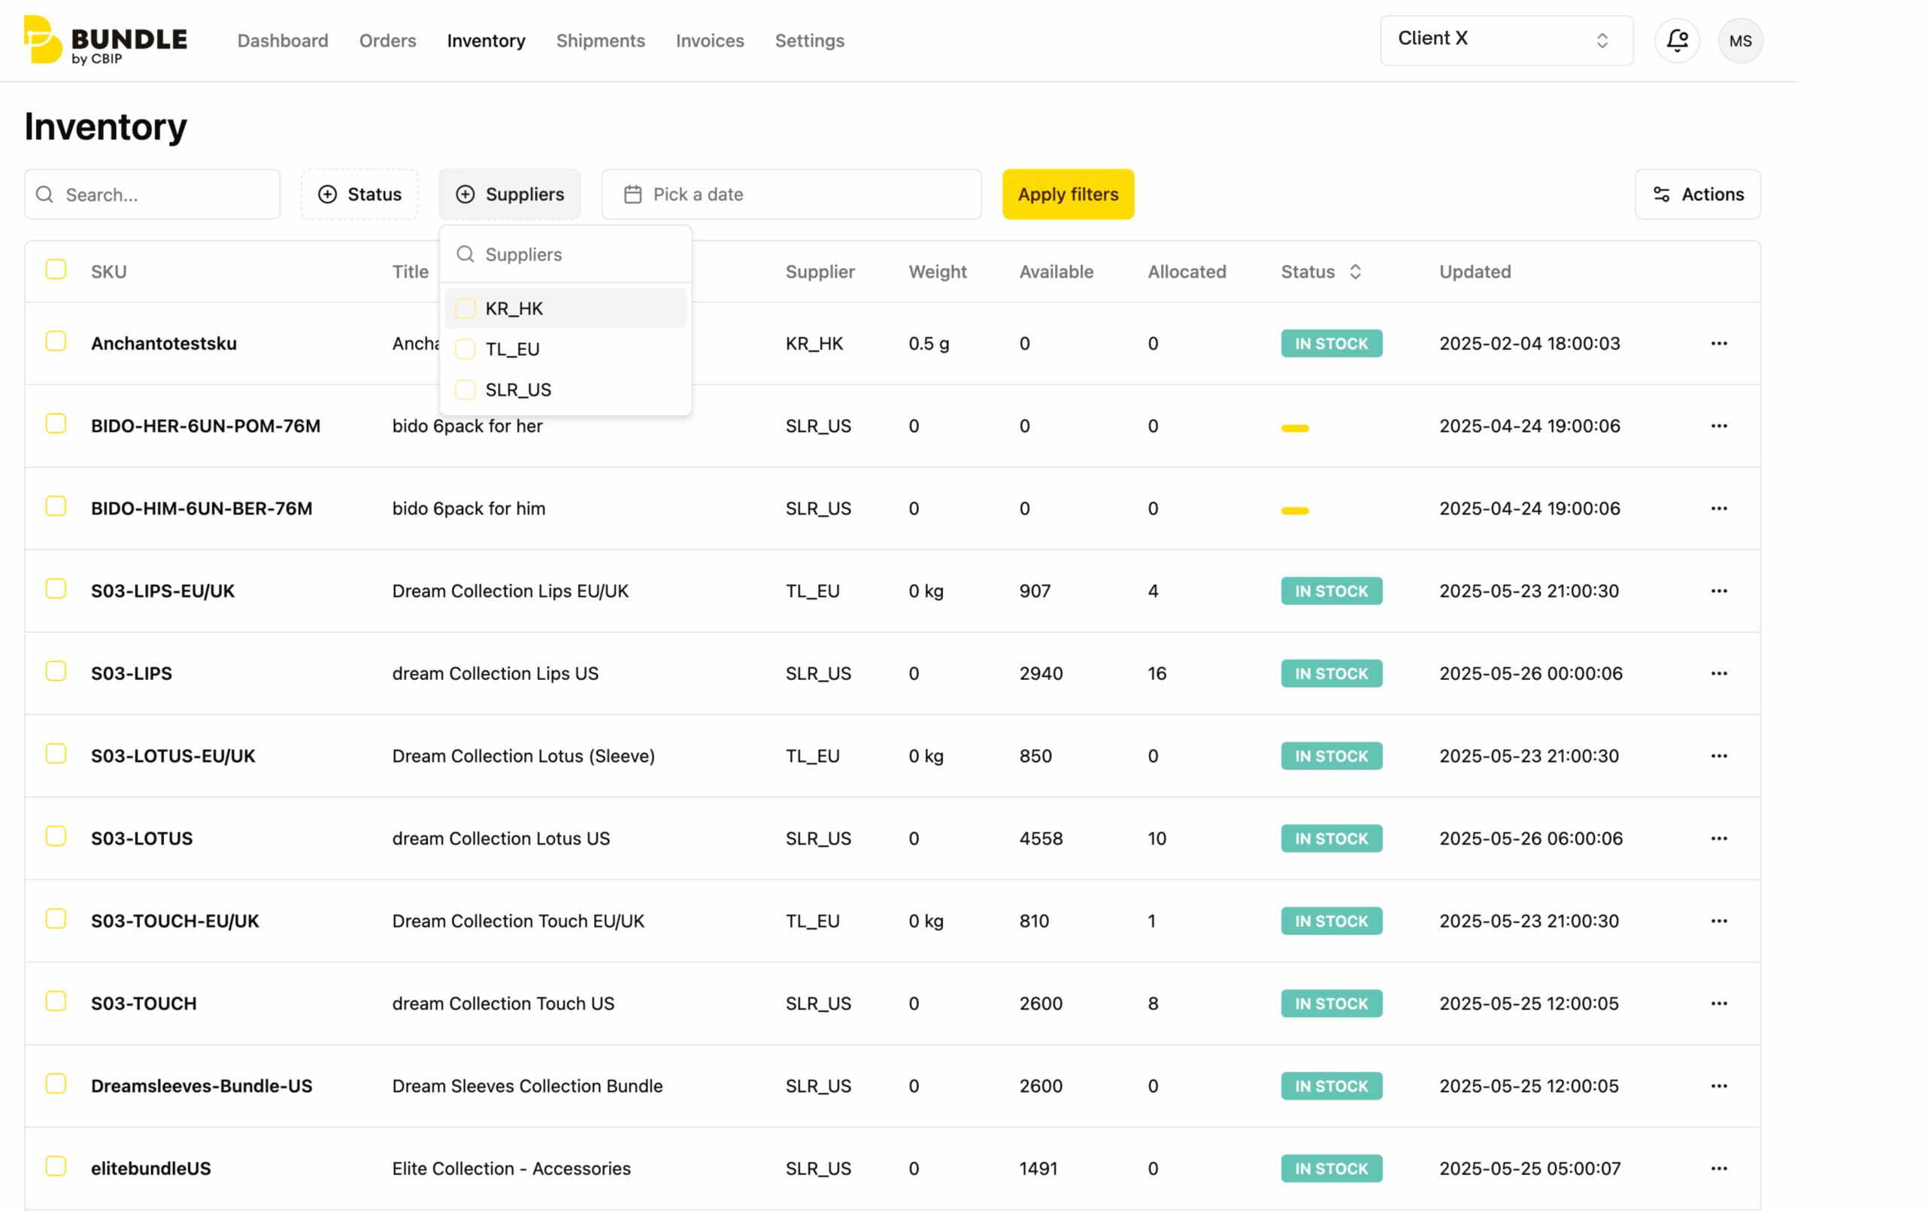Go to Invoices tab
The image size is (1925, 1211).
[x=710, y=40]
